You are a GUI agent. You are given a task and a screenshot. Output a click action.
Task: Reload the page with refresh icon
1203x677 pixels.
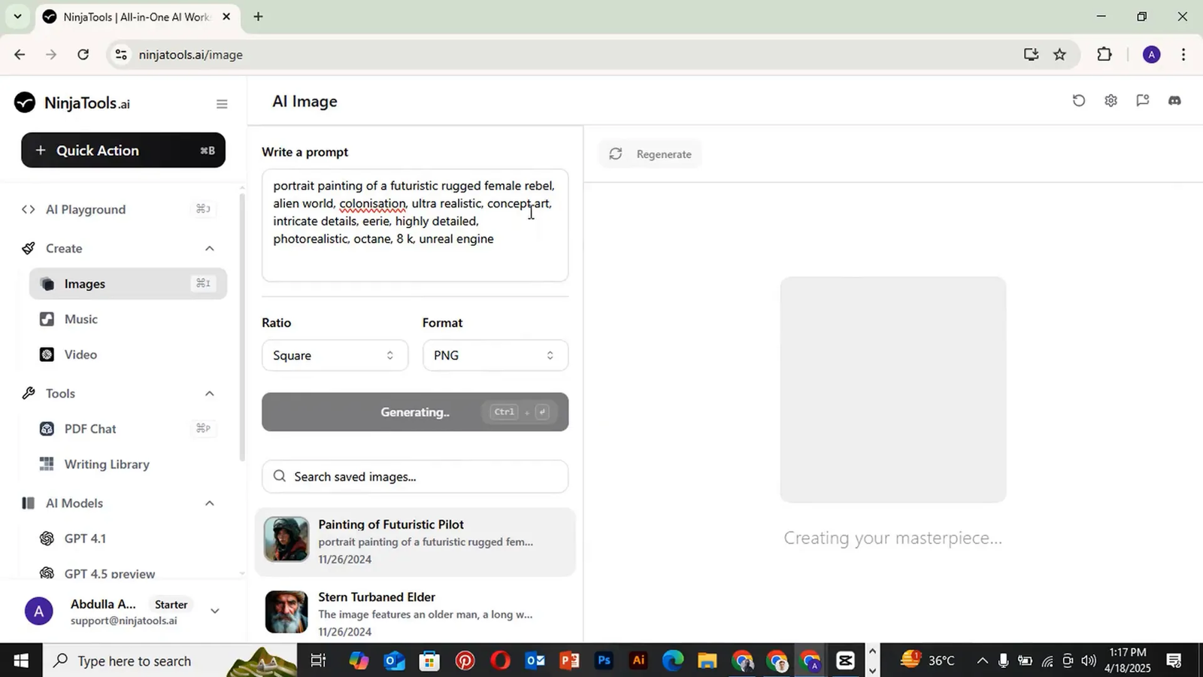click(83, 54)
